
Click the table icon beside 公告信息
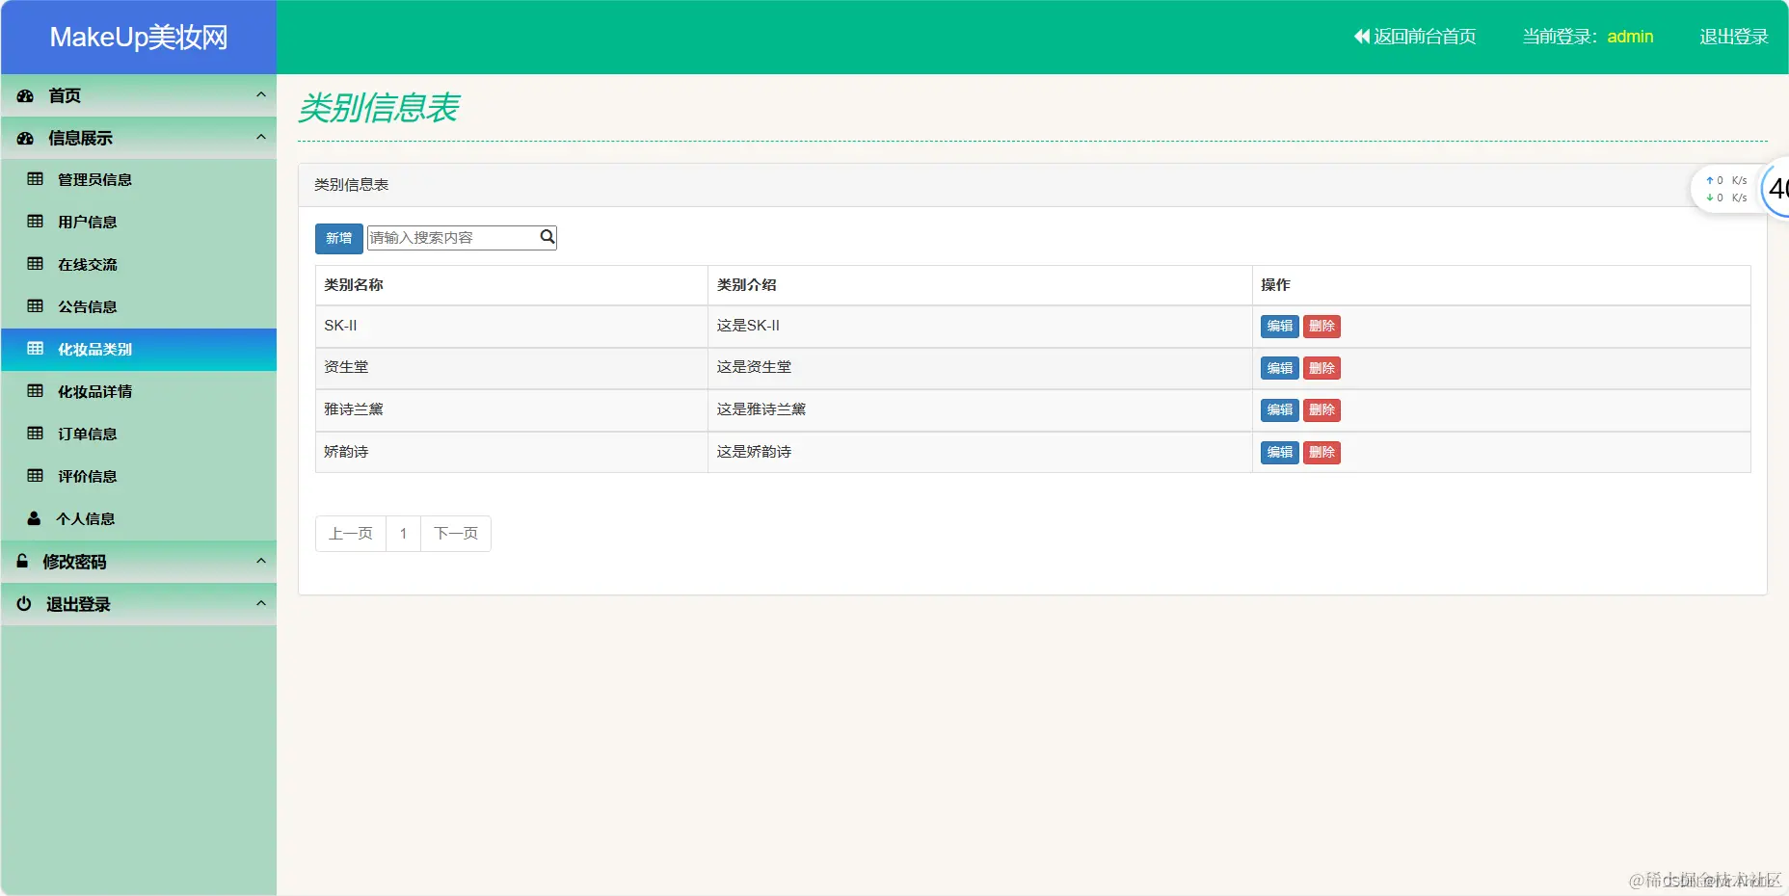36,306
